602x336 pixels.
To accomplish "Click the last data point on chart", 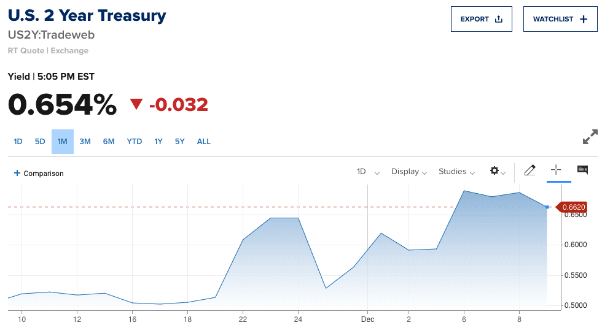I will [547, 207].
